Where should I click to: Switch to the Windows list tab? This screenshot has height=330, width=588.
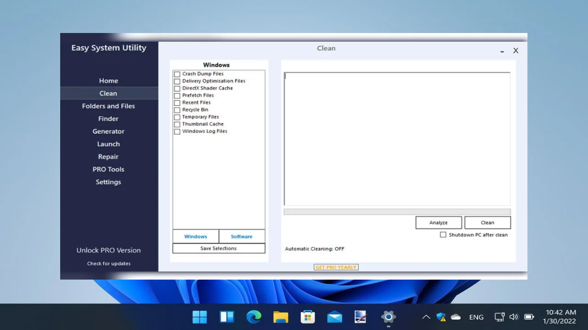pos(196,236)
